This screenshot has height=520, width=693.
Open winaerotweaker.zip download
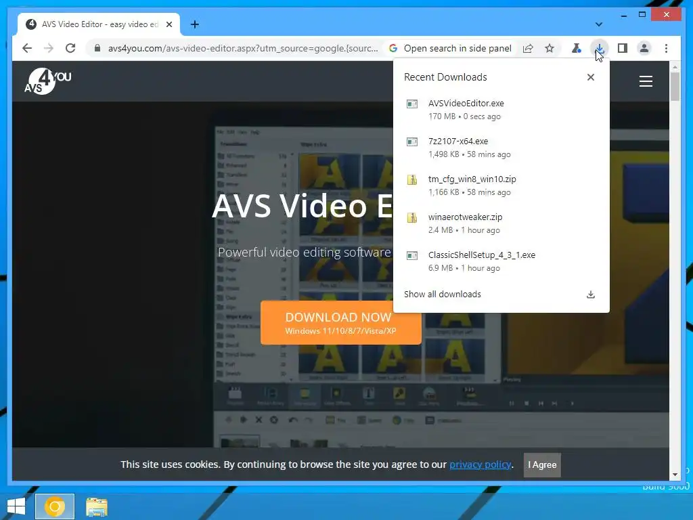(501, 223)
